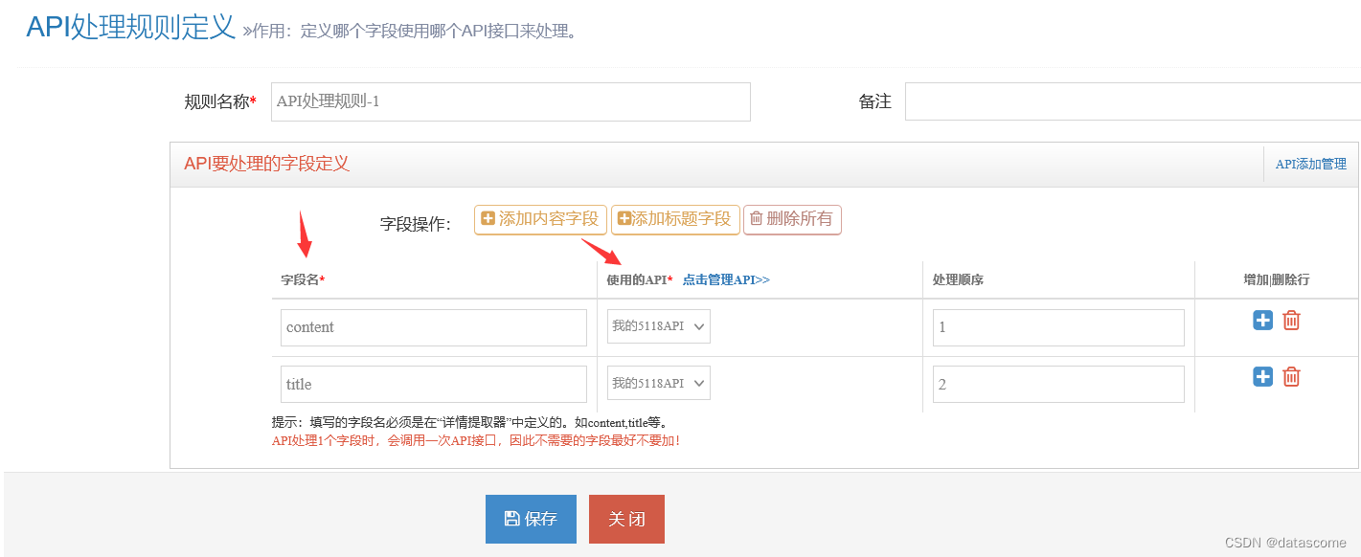Add a row after the title field
This screenshot has width=1361, height=557.
tap(1262, 377)
